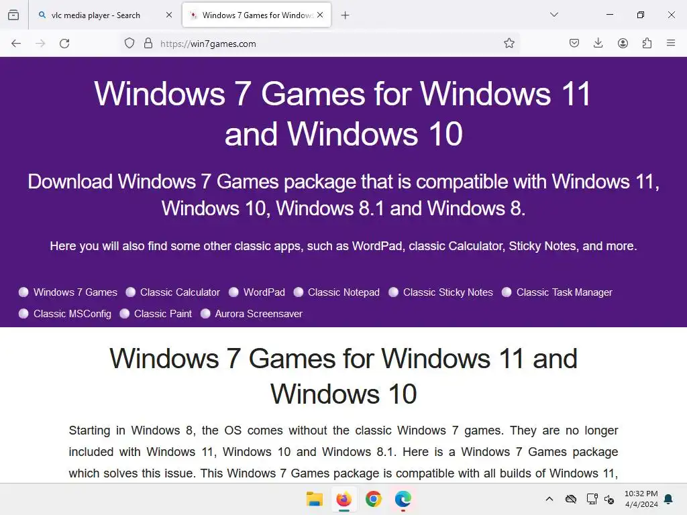Select the Windows 7 Games for Windows tab

(x=256, y=15)
